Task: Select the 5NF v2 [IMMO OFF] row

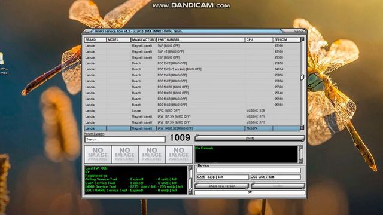Action: click(x=192, y=51)
